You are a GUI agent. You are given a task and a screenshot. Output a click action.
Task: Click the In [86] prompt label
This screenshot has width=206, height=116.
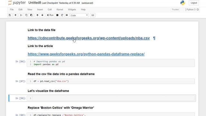click(21, 62)
